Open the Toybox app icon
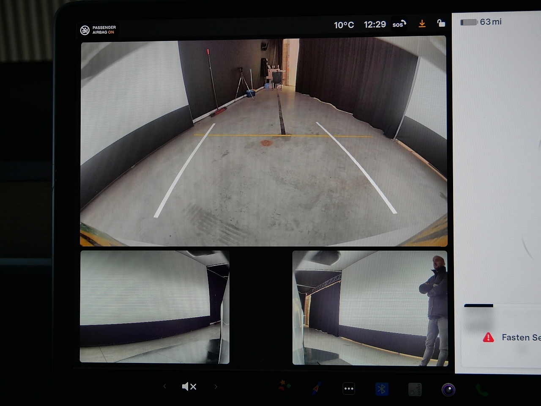 point(284,386)
